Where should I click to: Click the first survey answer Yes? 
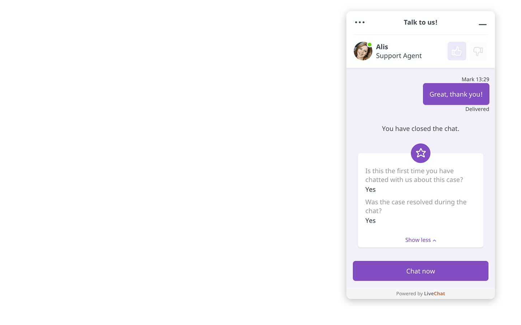tap(370, 190)
